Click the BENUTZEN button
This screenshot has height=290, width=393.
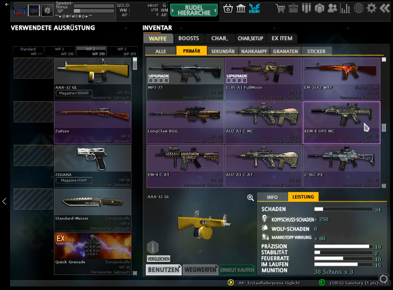coord(164,270)
